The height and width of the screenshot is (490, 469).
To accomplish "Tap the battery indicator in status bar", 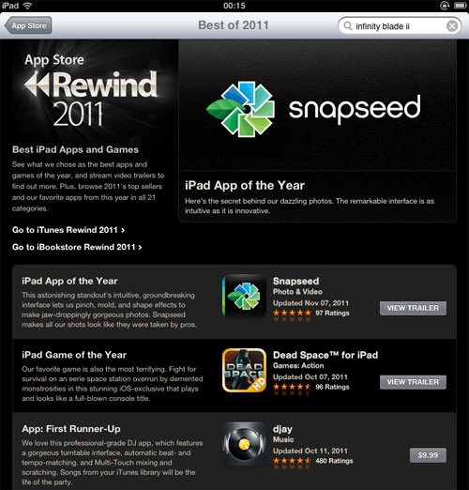I will [461, 6].
